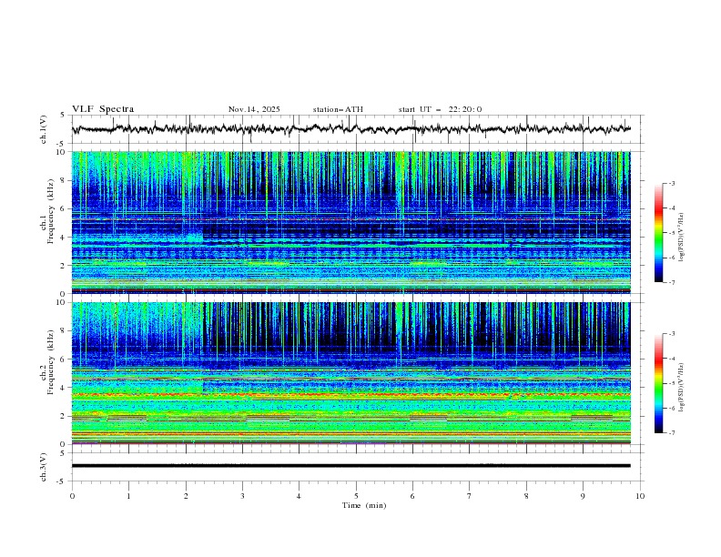The width and height of the screenshot is (721, 557).
Task: Click inside the ch.2 spectrogram panel
Action: (x=350, y=373)
